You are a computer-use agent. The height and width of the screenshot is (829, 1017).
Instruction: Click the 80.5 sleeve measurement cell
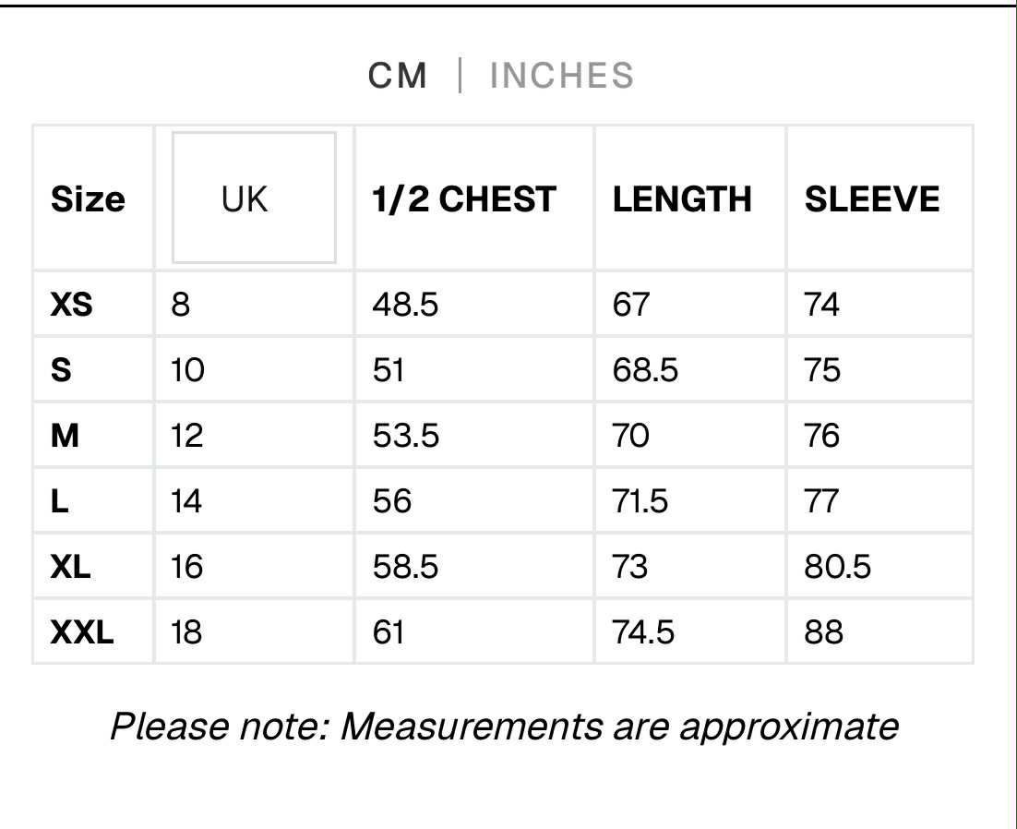point(837,566)
